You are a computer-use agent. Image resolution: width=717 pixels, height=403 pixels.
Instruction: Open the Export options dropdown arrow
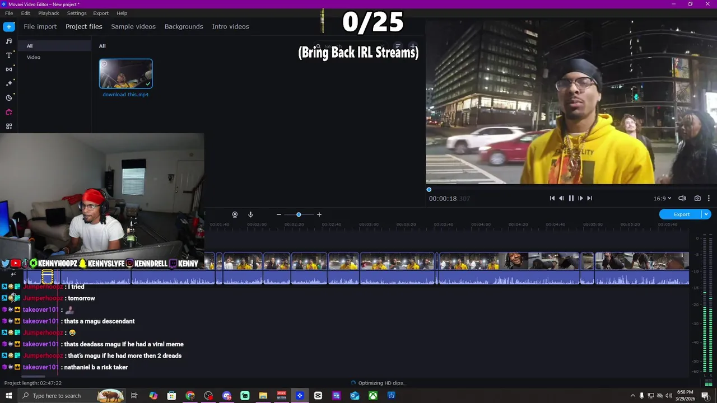(x=706, y=214)
